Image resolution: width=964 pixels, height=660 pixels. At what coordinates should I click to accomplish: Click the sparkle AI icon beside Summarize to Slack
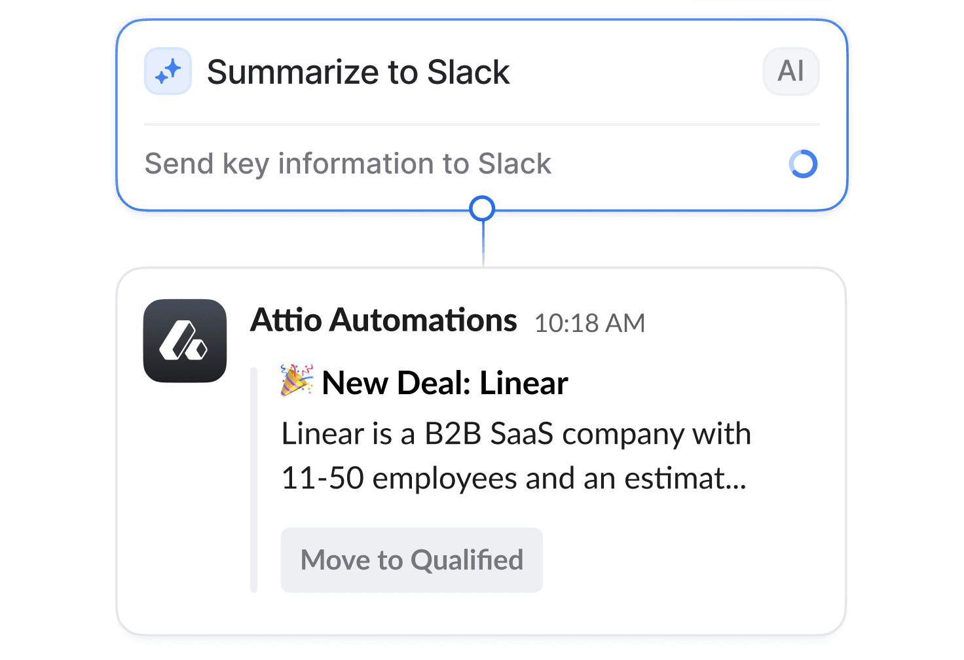click(x=168, y=71)
